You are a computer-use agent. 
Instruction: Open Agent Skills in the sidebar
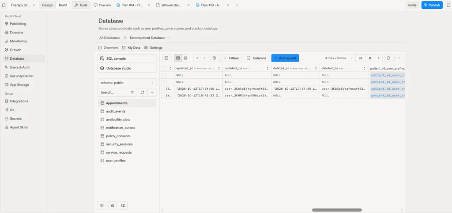point(23,127)
